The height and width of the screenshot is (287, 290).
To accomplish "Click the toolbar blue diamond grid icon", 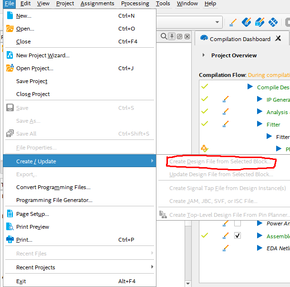I will (273, 22).
